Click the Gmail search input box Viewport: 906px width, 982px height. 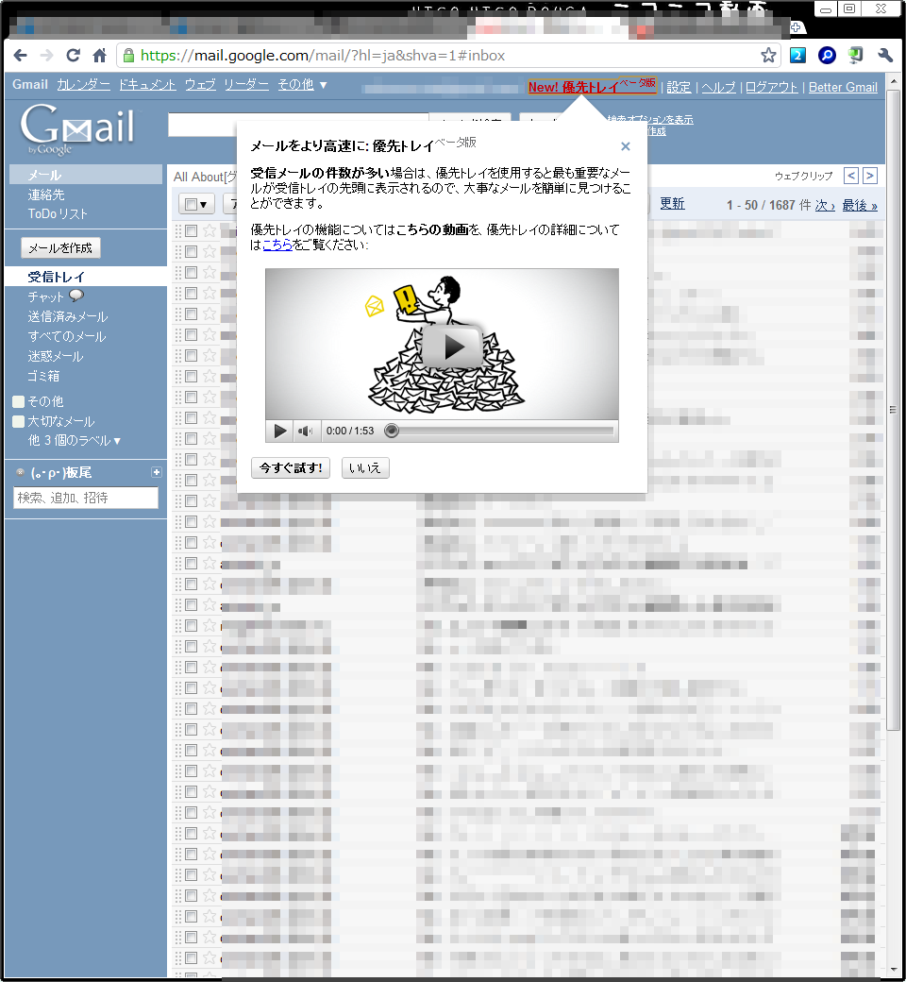point(298,125)
